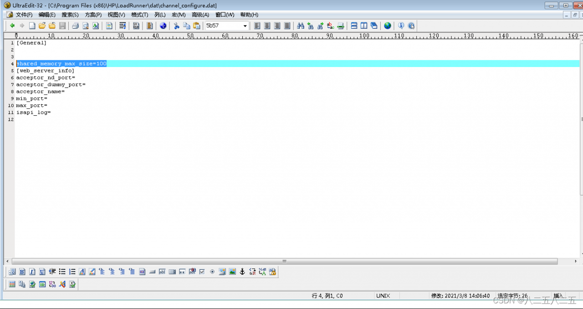Insert HTML radio button element
The height and width of the screenshot is (309, 583).
tap(212, 272)
